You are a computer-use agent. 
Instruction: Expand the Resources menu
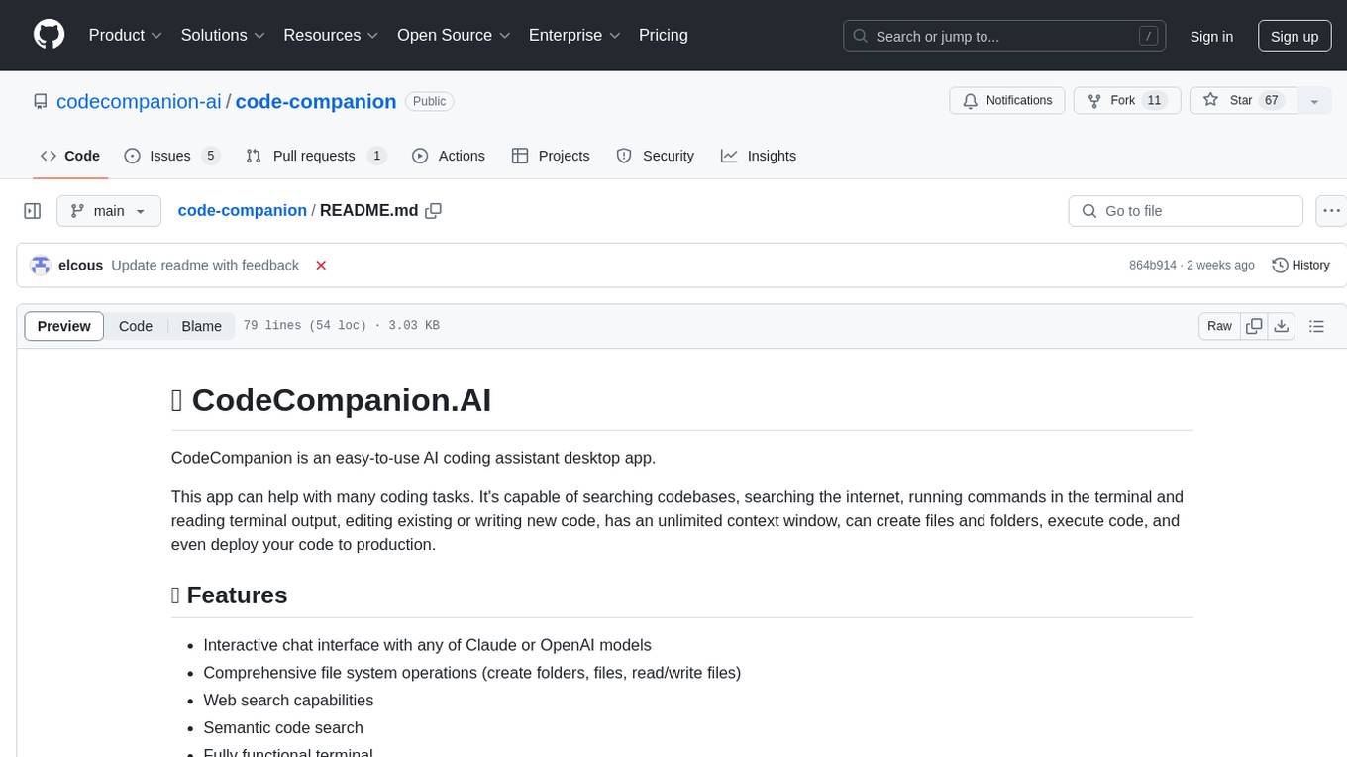(332, 35)
